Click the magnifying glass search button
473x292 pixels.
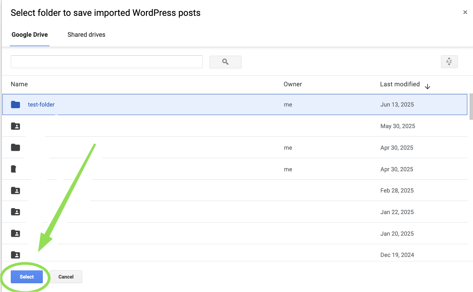(225, 62)
